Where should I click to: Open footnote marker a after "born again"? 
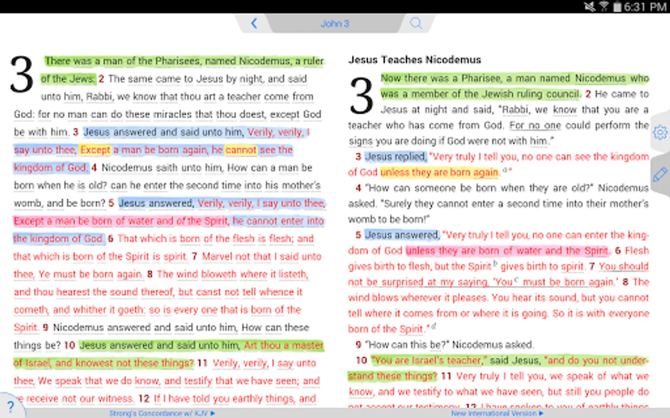(505, 170)
